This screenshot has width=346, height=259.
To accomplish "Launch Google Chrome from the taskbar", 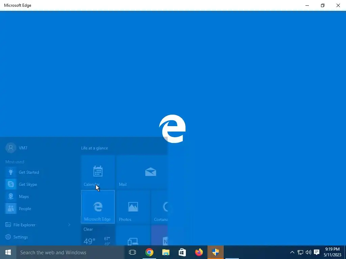I will click(149, 252).
